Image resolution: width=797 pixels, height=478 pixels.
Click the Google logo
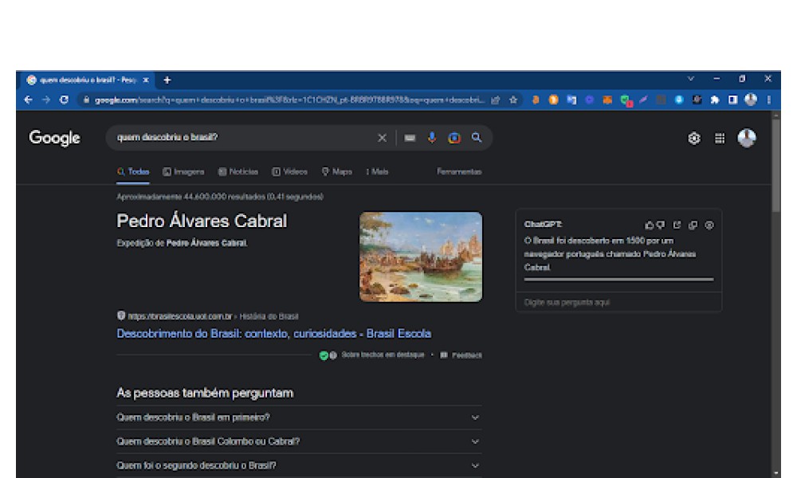(54, 138)
